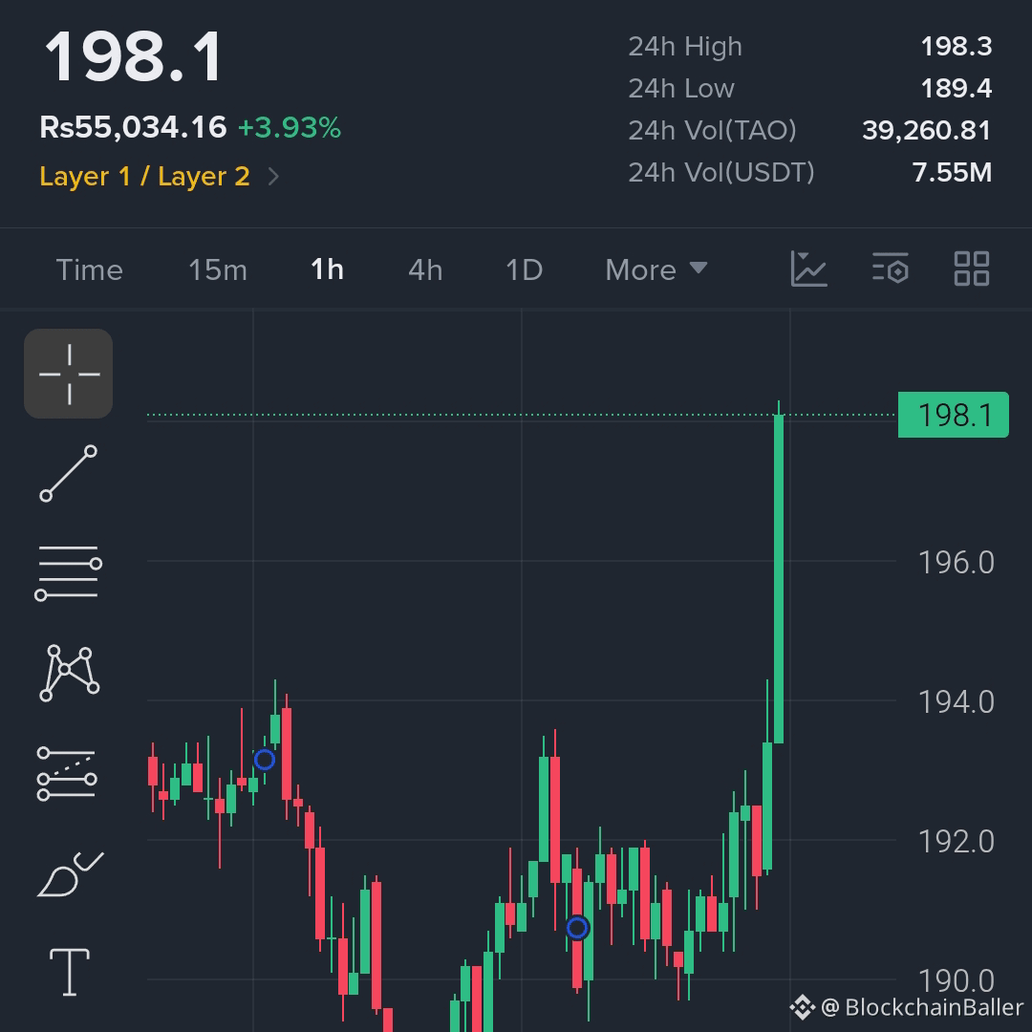Select the brush drawing tool
Image resolution: width=1032 pixels, height=1032 pixels.
click(70, 874)
